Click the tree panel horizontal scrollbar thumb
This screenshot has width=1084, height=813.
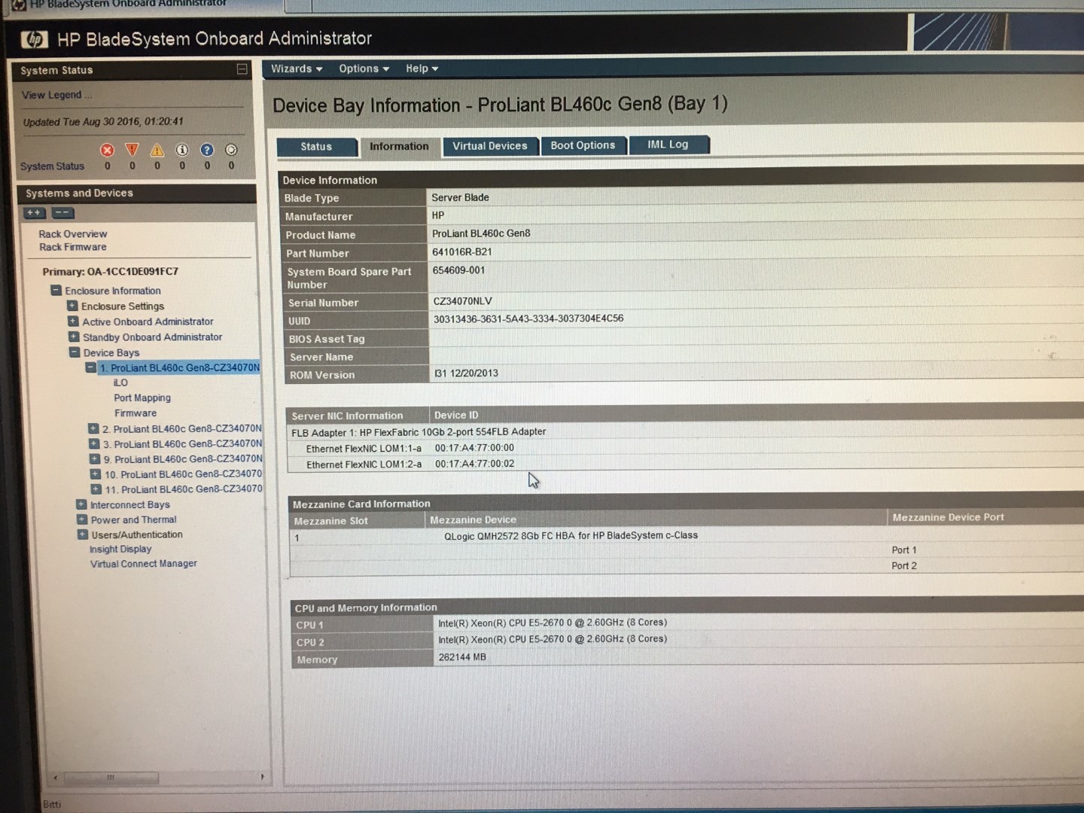pyautogui.click(x=111, y=777)
